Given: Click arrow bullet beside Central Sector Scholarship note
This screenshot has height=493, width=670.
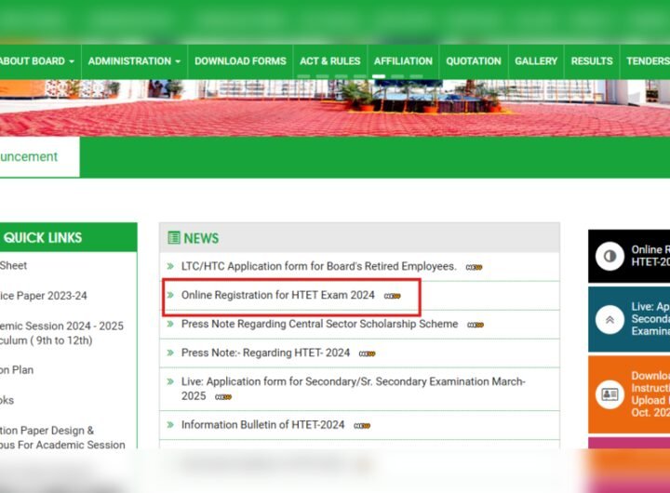Looking at the screenshot, I should click(x=170, y=324).
